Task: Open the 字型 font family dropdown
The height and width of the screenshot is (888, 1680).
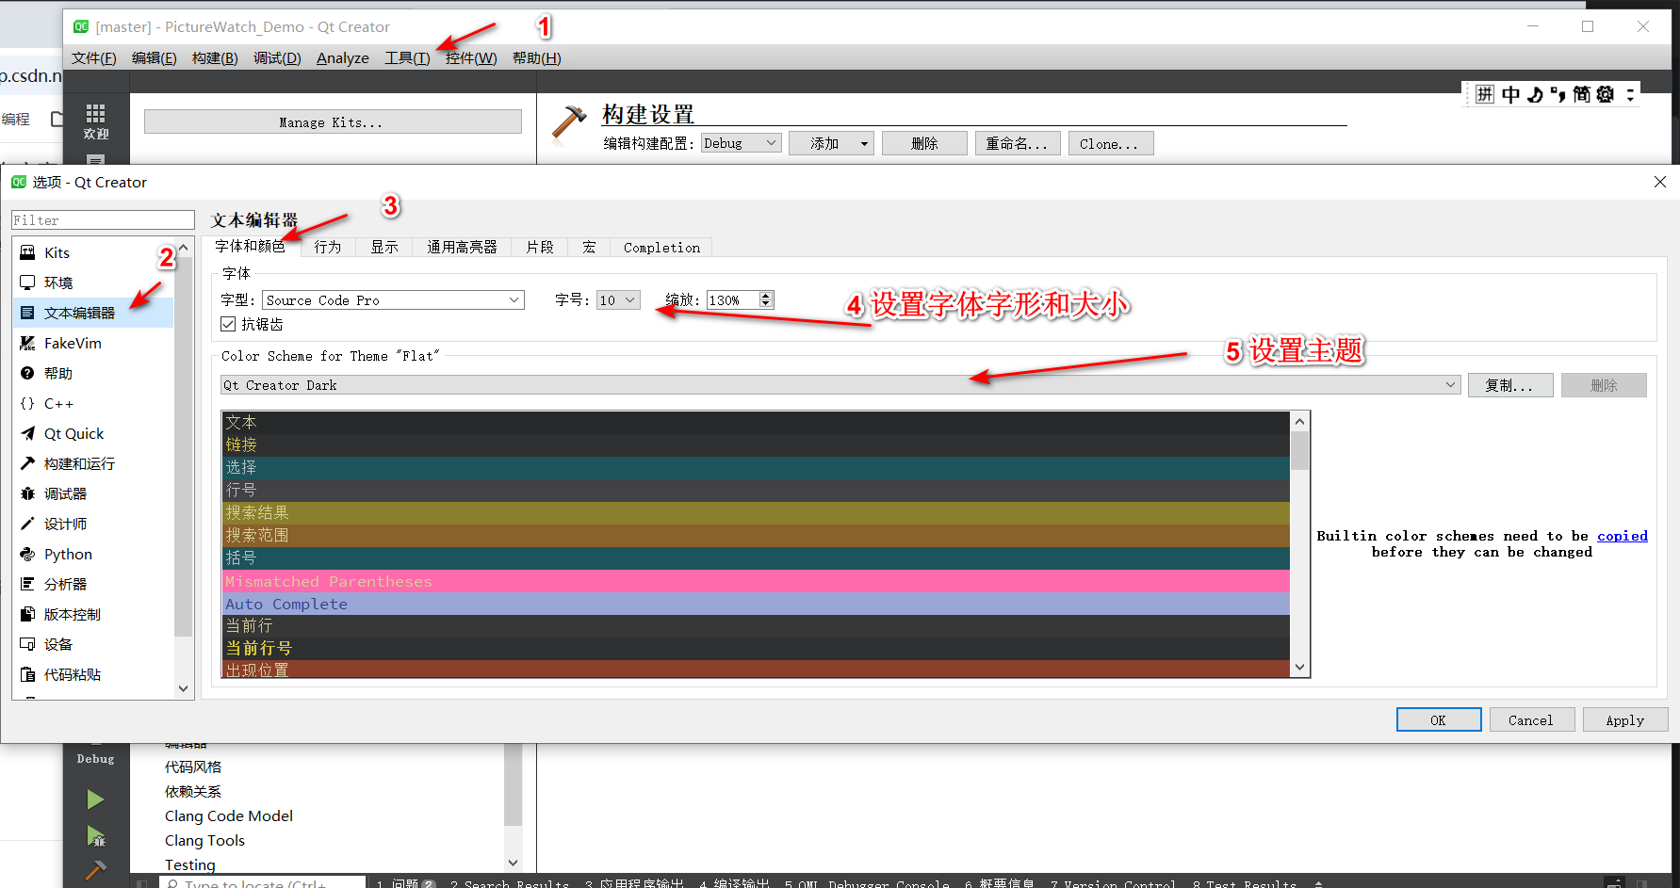Action: tap(393, 300)
